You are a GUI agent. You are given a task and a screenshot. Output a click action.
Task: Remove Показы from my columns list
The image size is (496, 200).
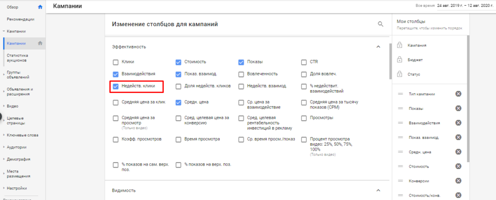[458, 108]
